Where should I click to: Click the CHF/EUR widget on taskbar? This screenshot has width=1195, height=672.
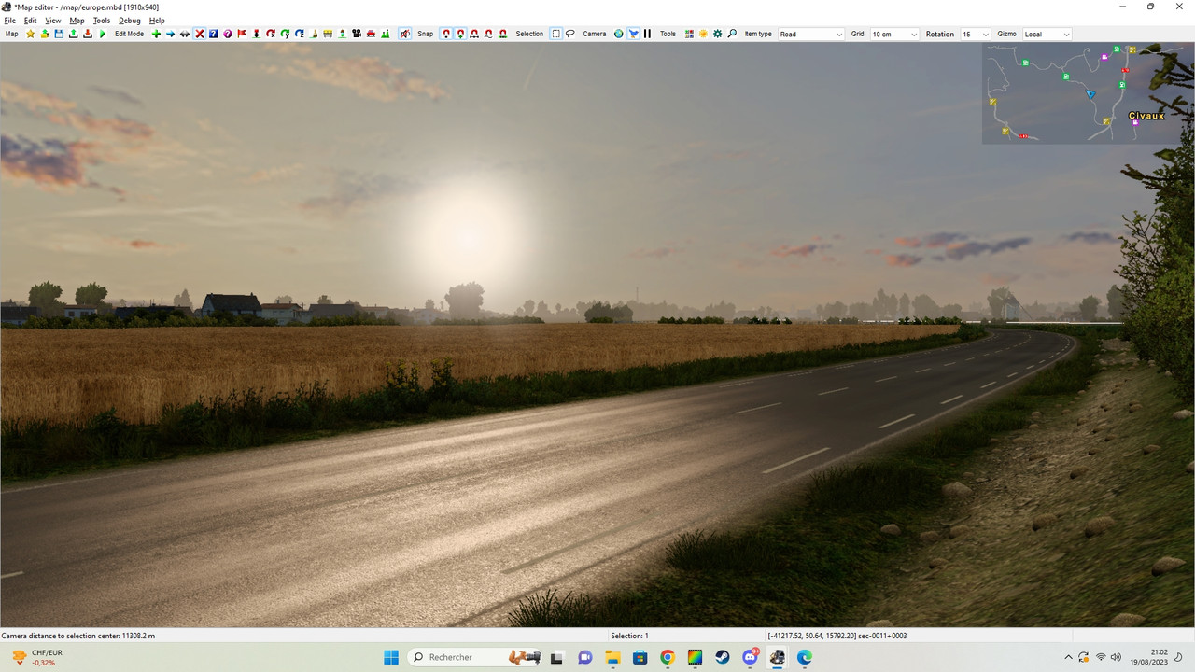click(37, 657)
